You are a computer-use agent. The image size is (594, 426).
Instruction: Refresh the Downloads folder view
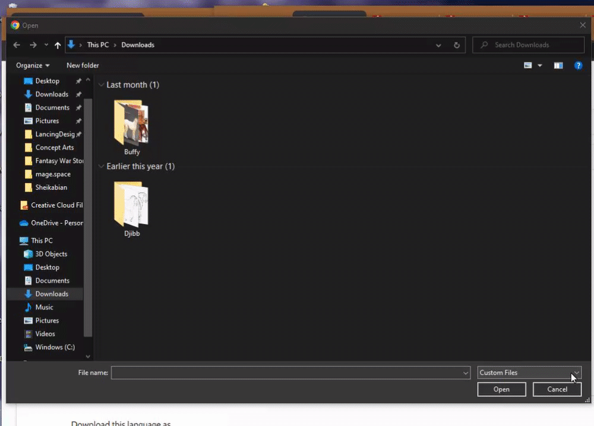[457, 46]
